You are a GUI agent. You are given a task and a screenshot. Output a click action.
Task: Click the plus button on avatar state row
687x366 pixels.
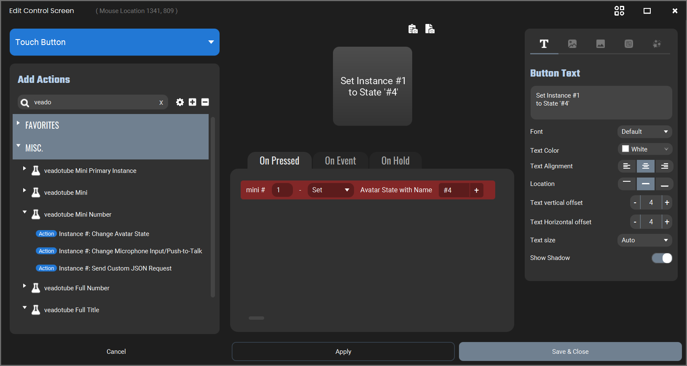476,190
